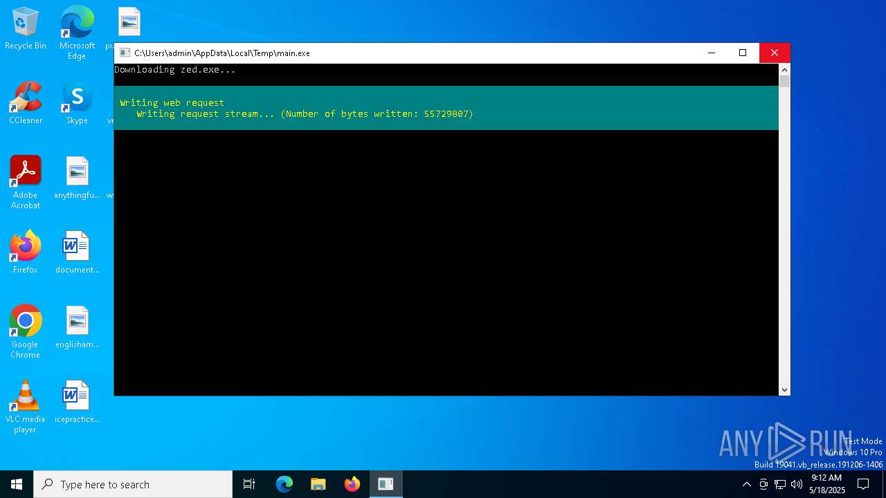This screenshot has height=498, width=886.
Task: Open the Recycle Bin desktop icon
Action: [26, 29]
